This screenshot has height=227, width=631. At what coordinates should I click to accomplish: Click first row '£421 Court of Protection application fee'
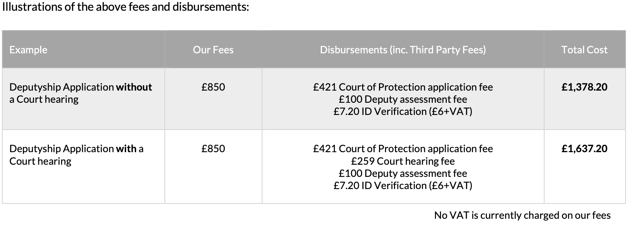tap(403, 87)
